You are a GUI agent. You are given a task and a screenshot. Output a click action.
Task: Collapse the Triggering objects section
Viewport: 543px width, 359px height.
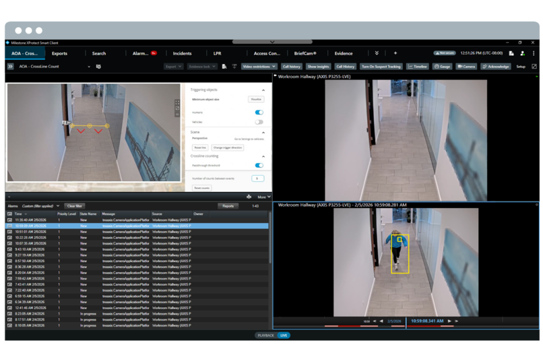[x=263, y=89]
